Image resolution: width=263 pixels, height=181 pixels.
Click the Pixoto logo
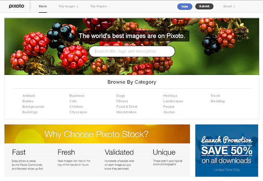(16, 6)
